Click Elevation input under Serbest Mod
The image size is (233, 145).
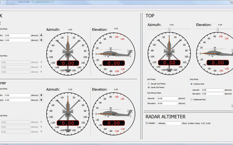(x=213, y=94)
